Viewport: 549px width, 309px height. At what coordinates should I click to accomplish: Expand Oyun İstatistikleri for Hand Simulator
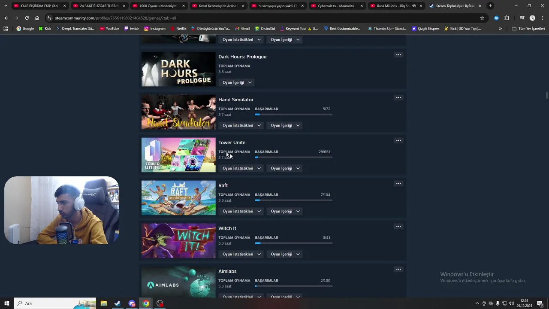coord(242,125)
